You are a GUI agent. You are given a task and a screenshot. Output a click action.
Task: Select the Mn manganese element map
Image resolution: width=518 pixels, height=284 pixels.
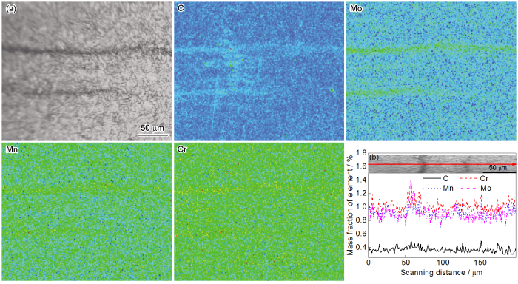pos(87,212)
